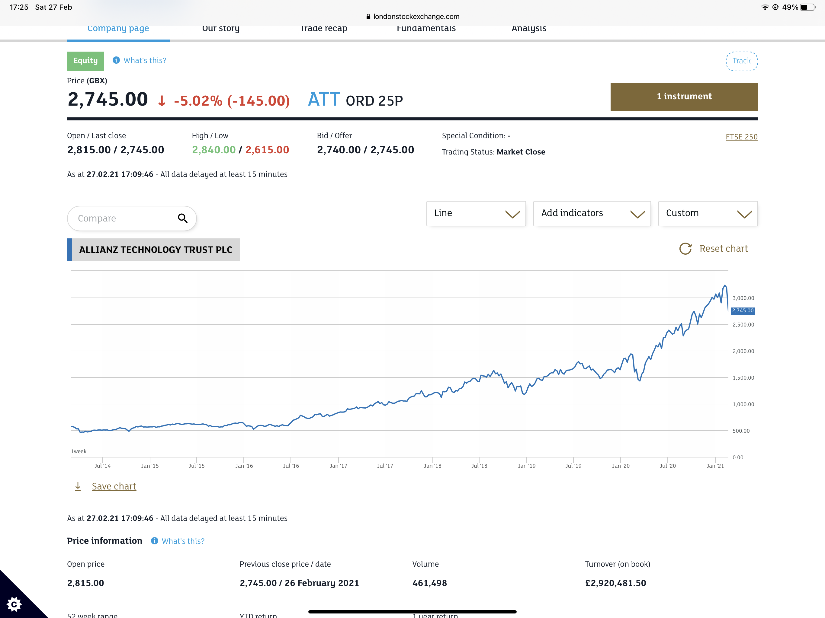Click the Jul '14 label on chart axis

click(102, 466)
